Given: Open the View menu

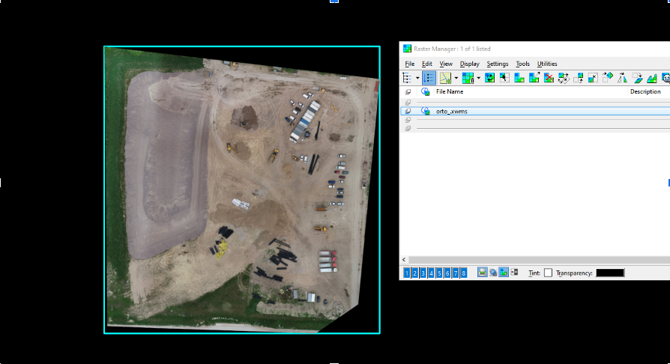Looking at the screenshot, I should (446, 64).
